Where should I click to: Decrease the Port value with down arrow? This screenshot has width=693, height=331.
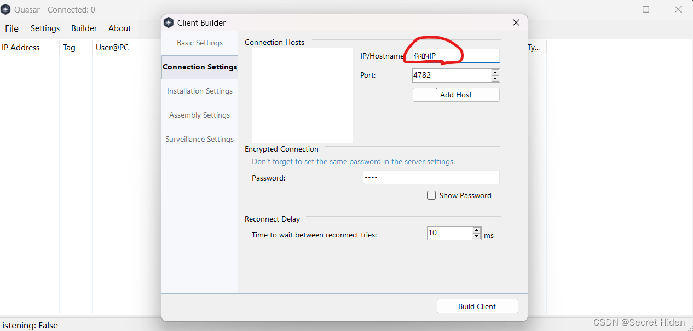(x=495, y=78)
